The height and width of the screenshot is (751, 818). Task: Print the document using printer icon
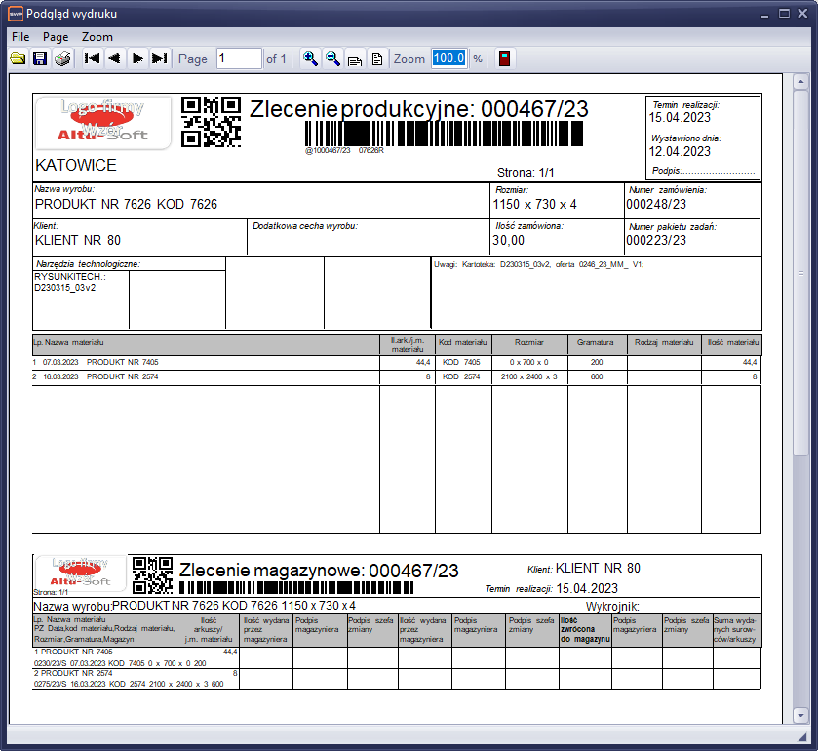62,59
